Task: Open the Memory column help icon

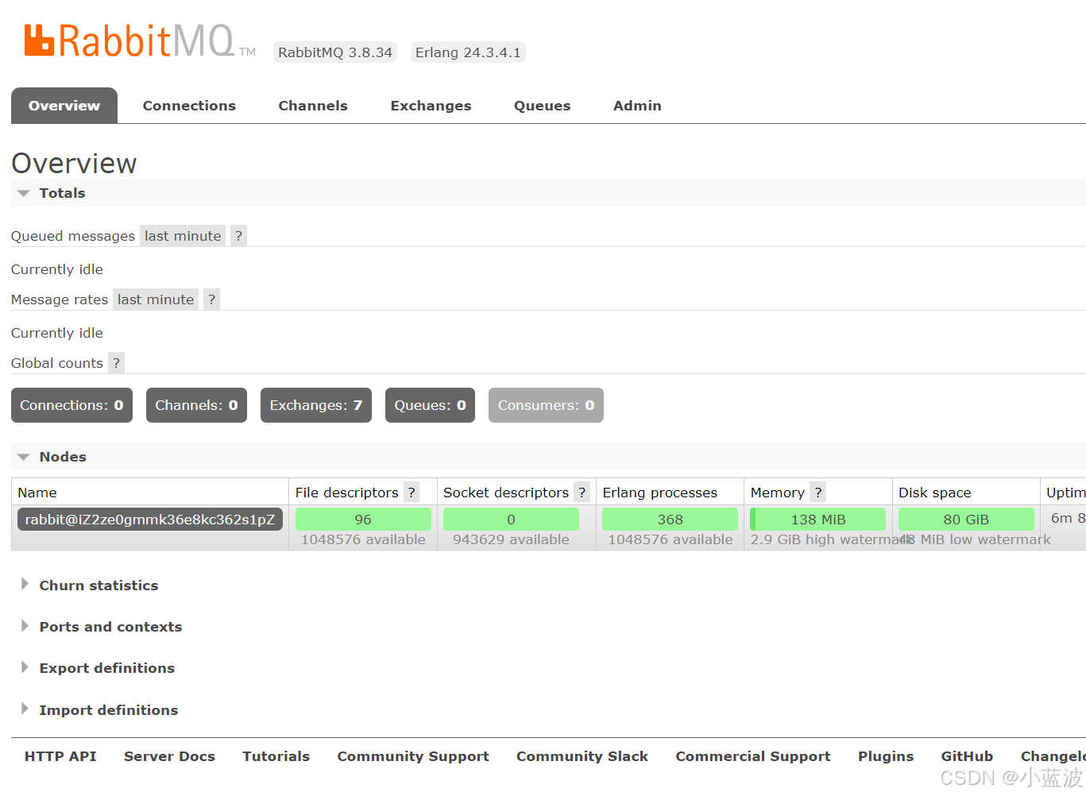Action: click(x=817, y=493)
